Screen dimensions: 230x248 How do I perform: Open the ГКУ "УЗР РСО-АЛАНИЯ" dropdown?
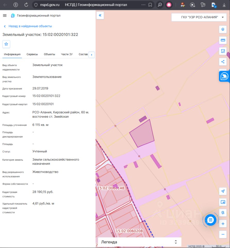[x=199, y=17]
